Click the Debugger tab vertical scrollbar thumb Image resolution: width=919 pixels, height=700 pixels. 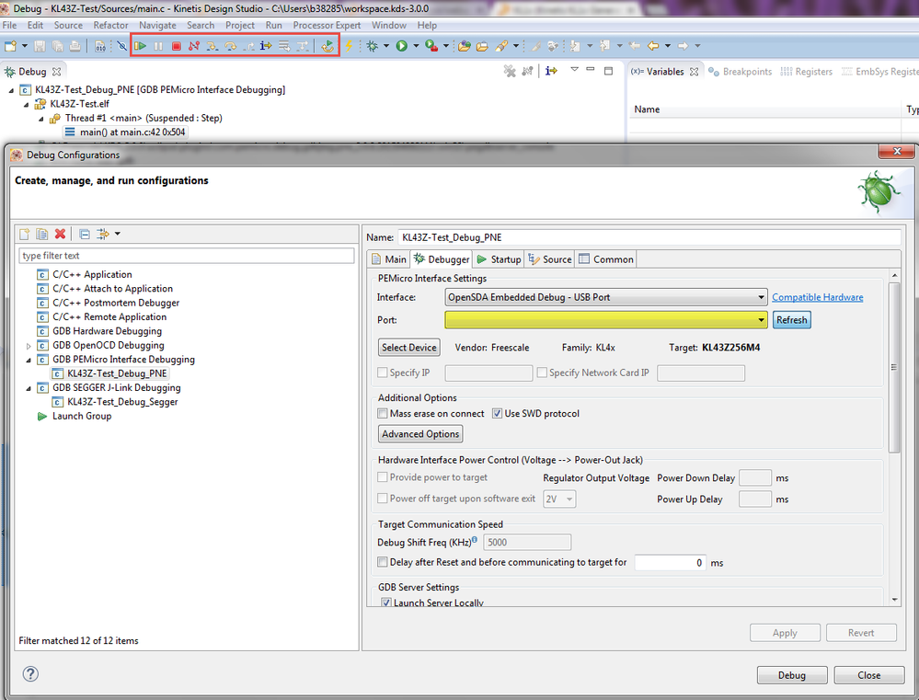pos(894,368)
